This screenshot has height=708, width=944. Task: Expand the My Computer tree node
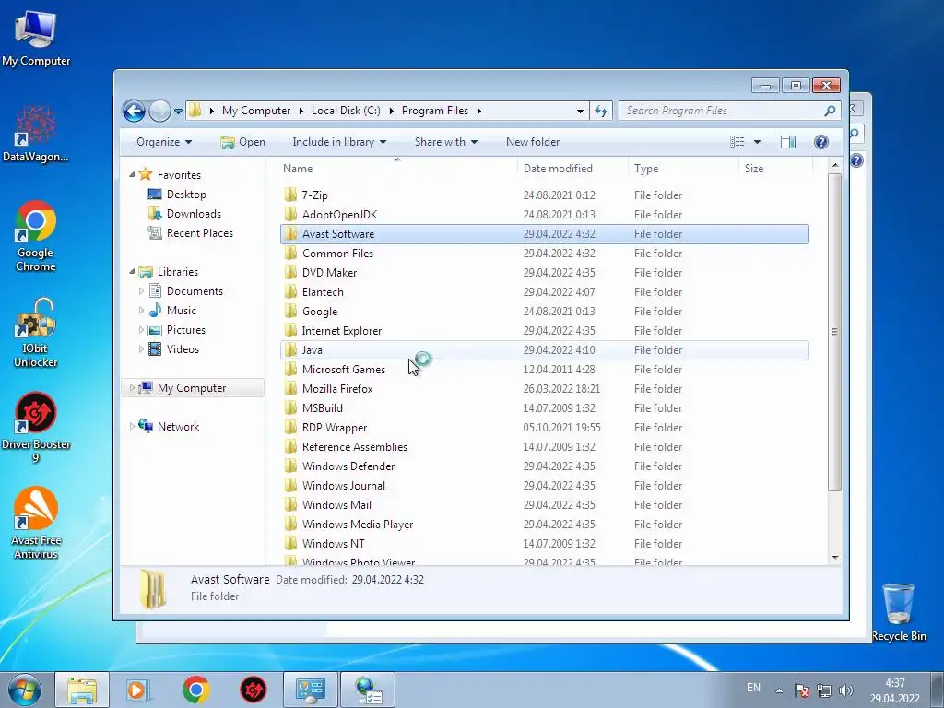click(132, 388)
